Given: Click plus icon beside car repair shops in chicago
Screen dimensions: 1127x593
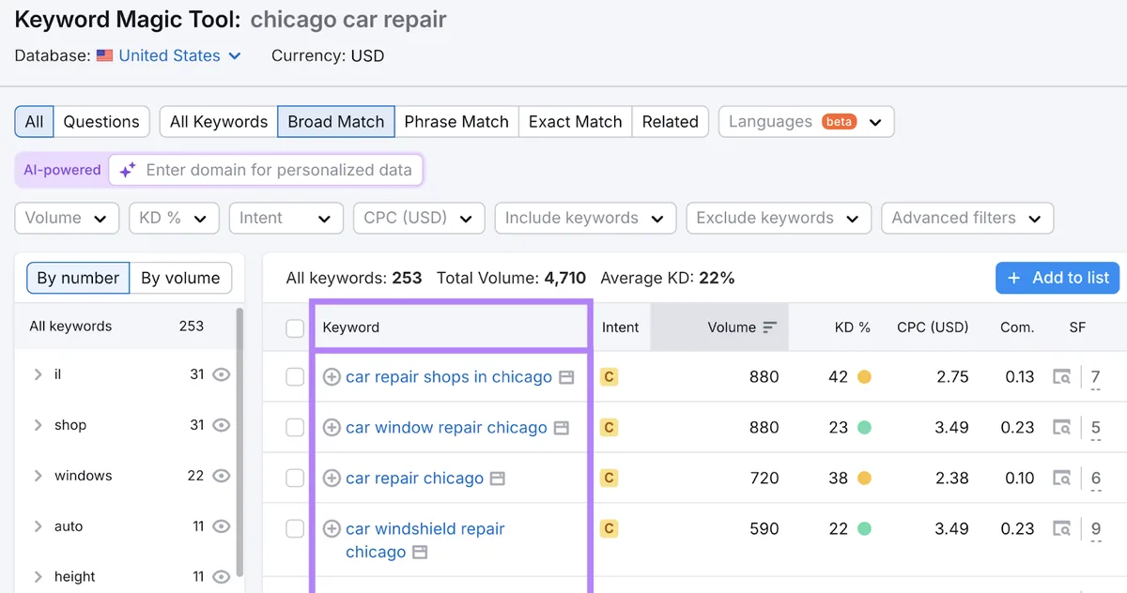Looking at the screenshot, I should click(x=332, y=377).
